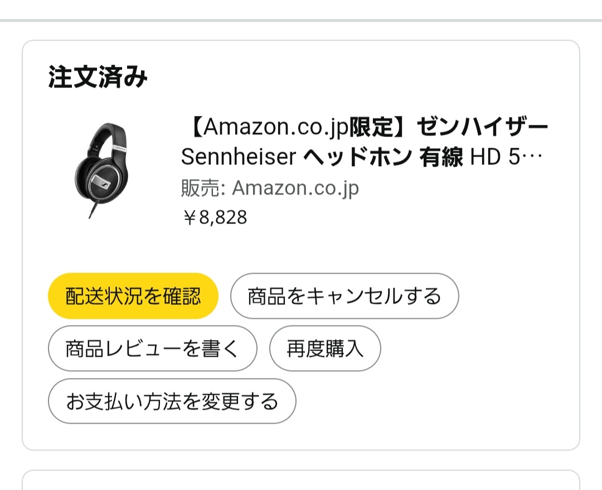
Task: Select the "Sennheiser" word in product title
Action: [238, 158]
